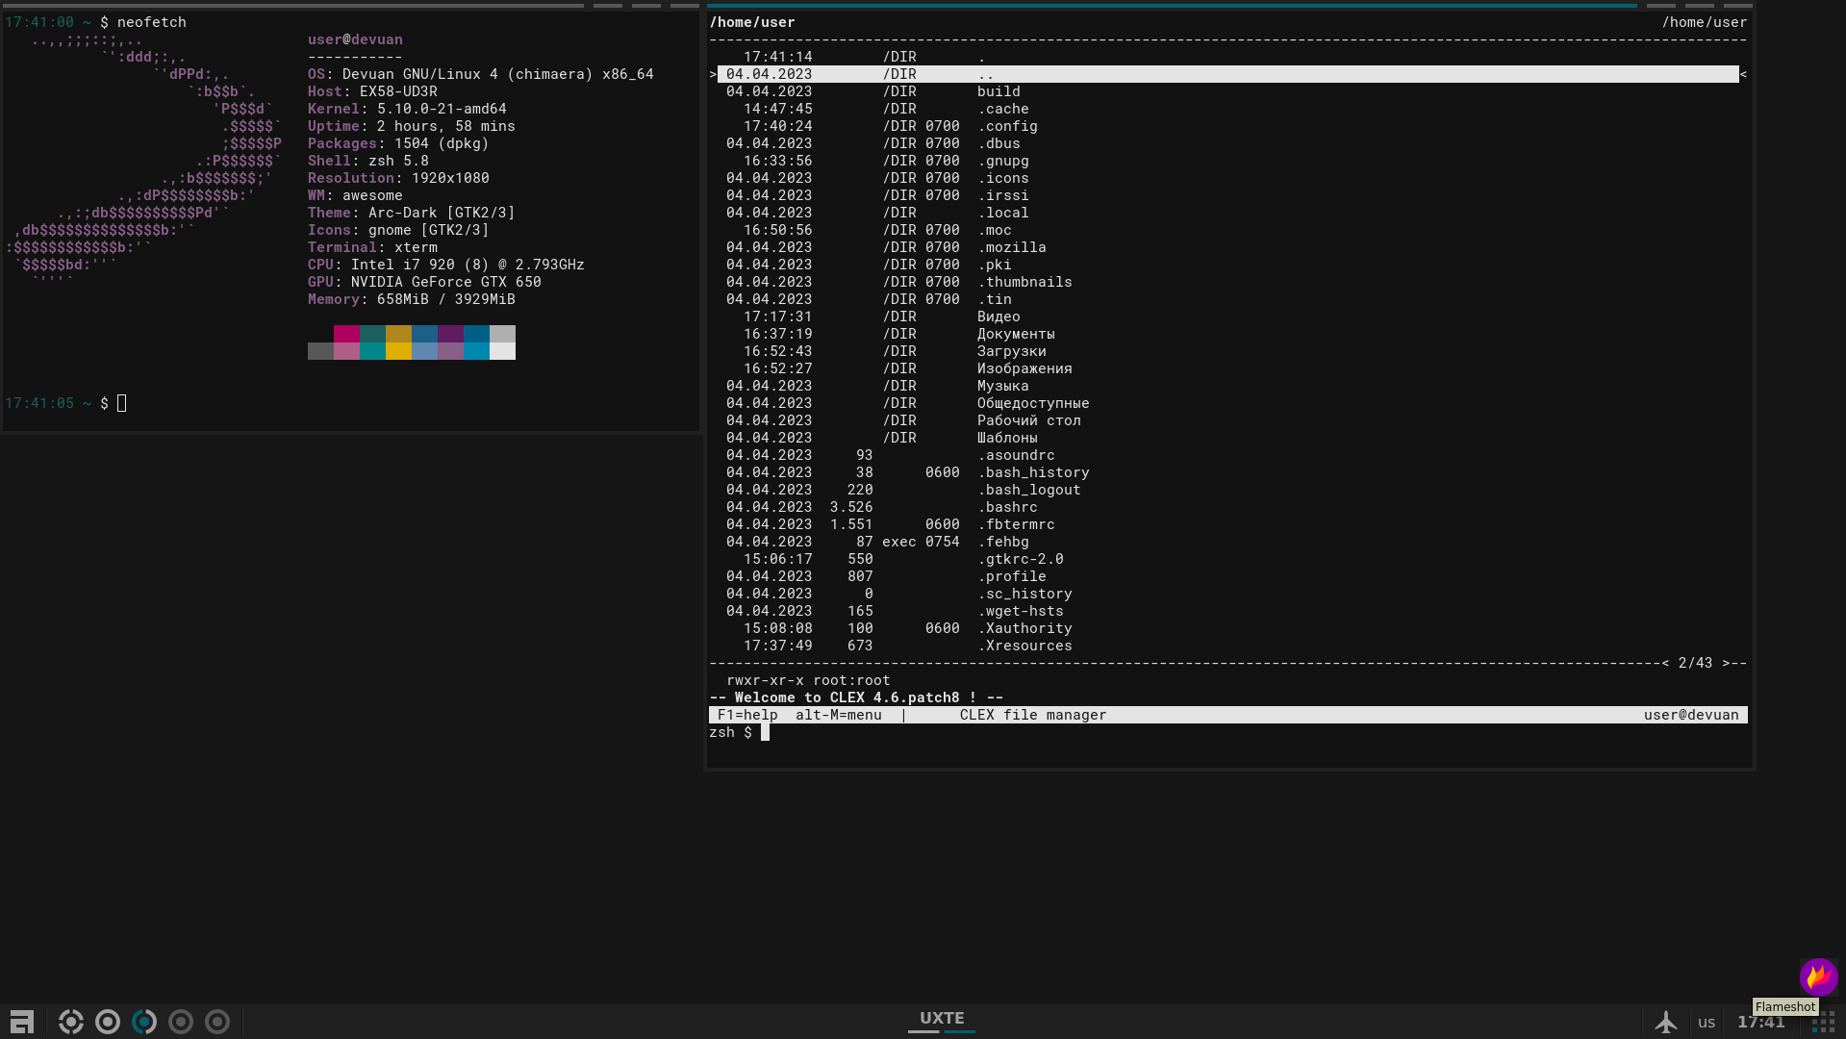Select the '.bashrc' file row
1846x1039 pixels.
pyautogui.click(x=1228, y=507)
